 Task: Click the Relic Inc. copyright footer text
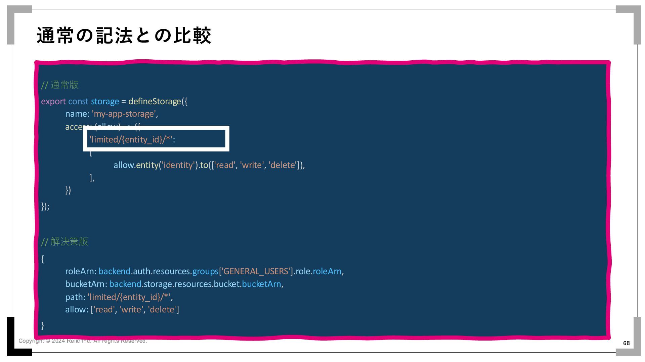click(x=83, y=341)
